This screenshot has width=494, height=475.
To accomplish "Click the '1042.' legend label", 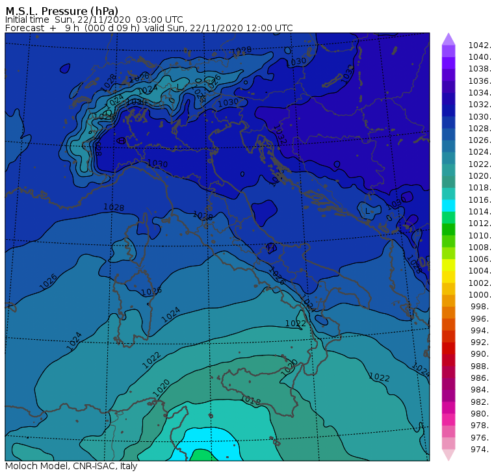I will click(480, 45).
